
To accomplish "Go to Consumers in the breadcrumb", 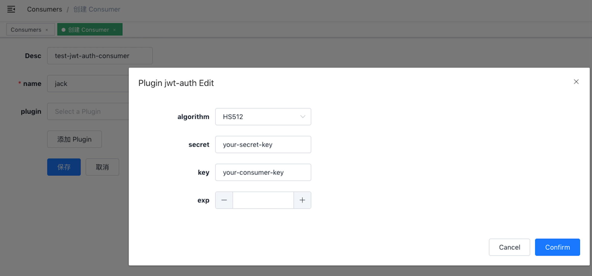I will click(x=44, y=9).
